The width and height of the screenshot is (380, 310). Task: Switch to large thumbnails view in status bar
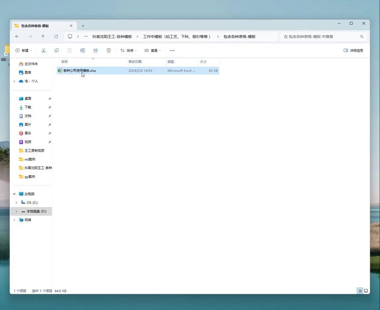click(x=366, y=291)
